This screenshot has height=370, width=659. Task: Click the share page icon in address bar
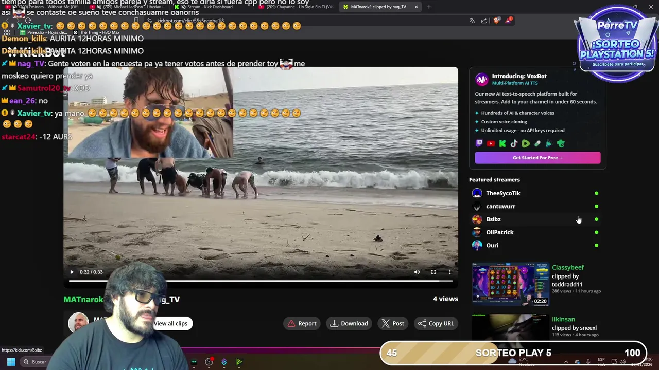[484, 21]
